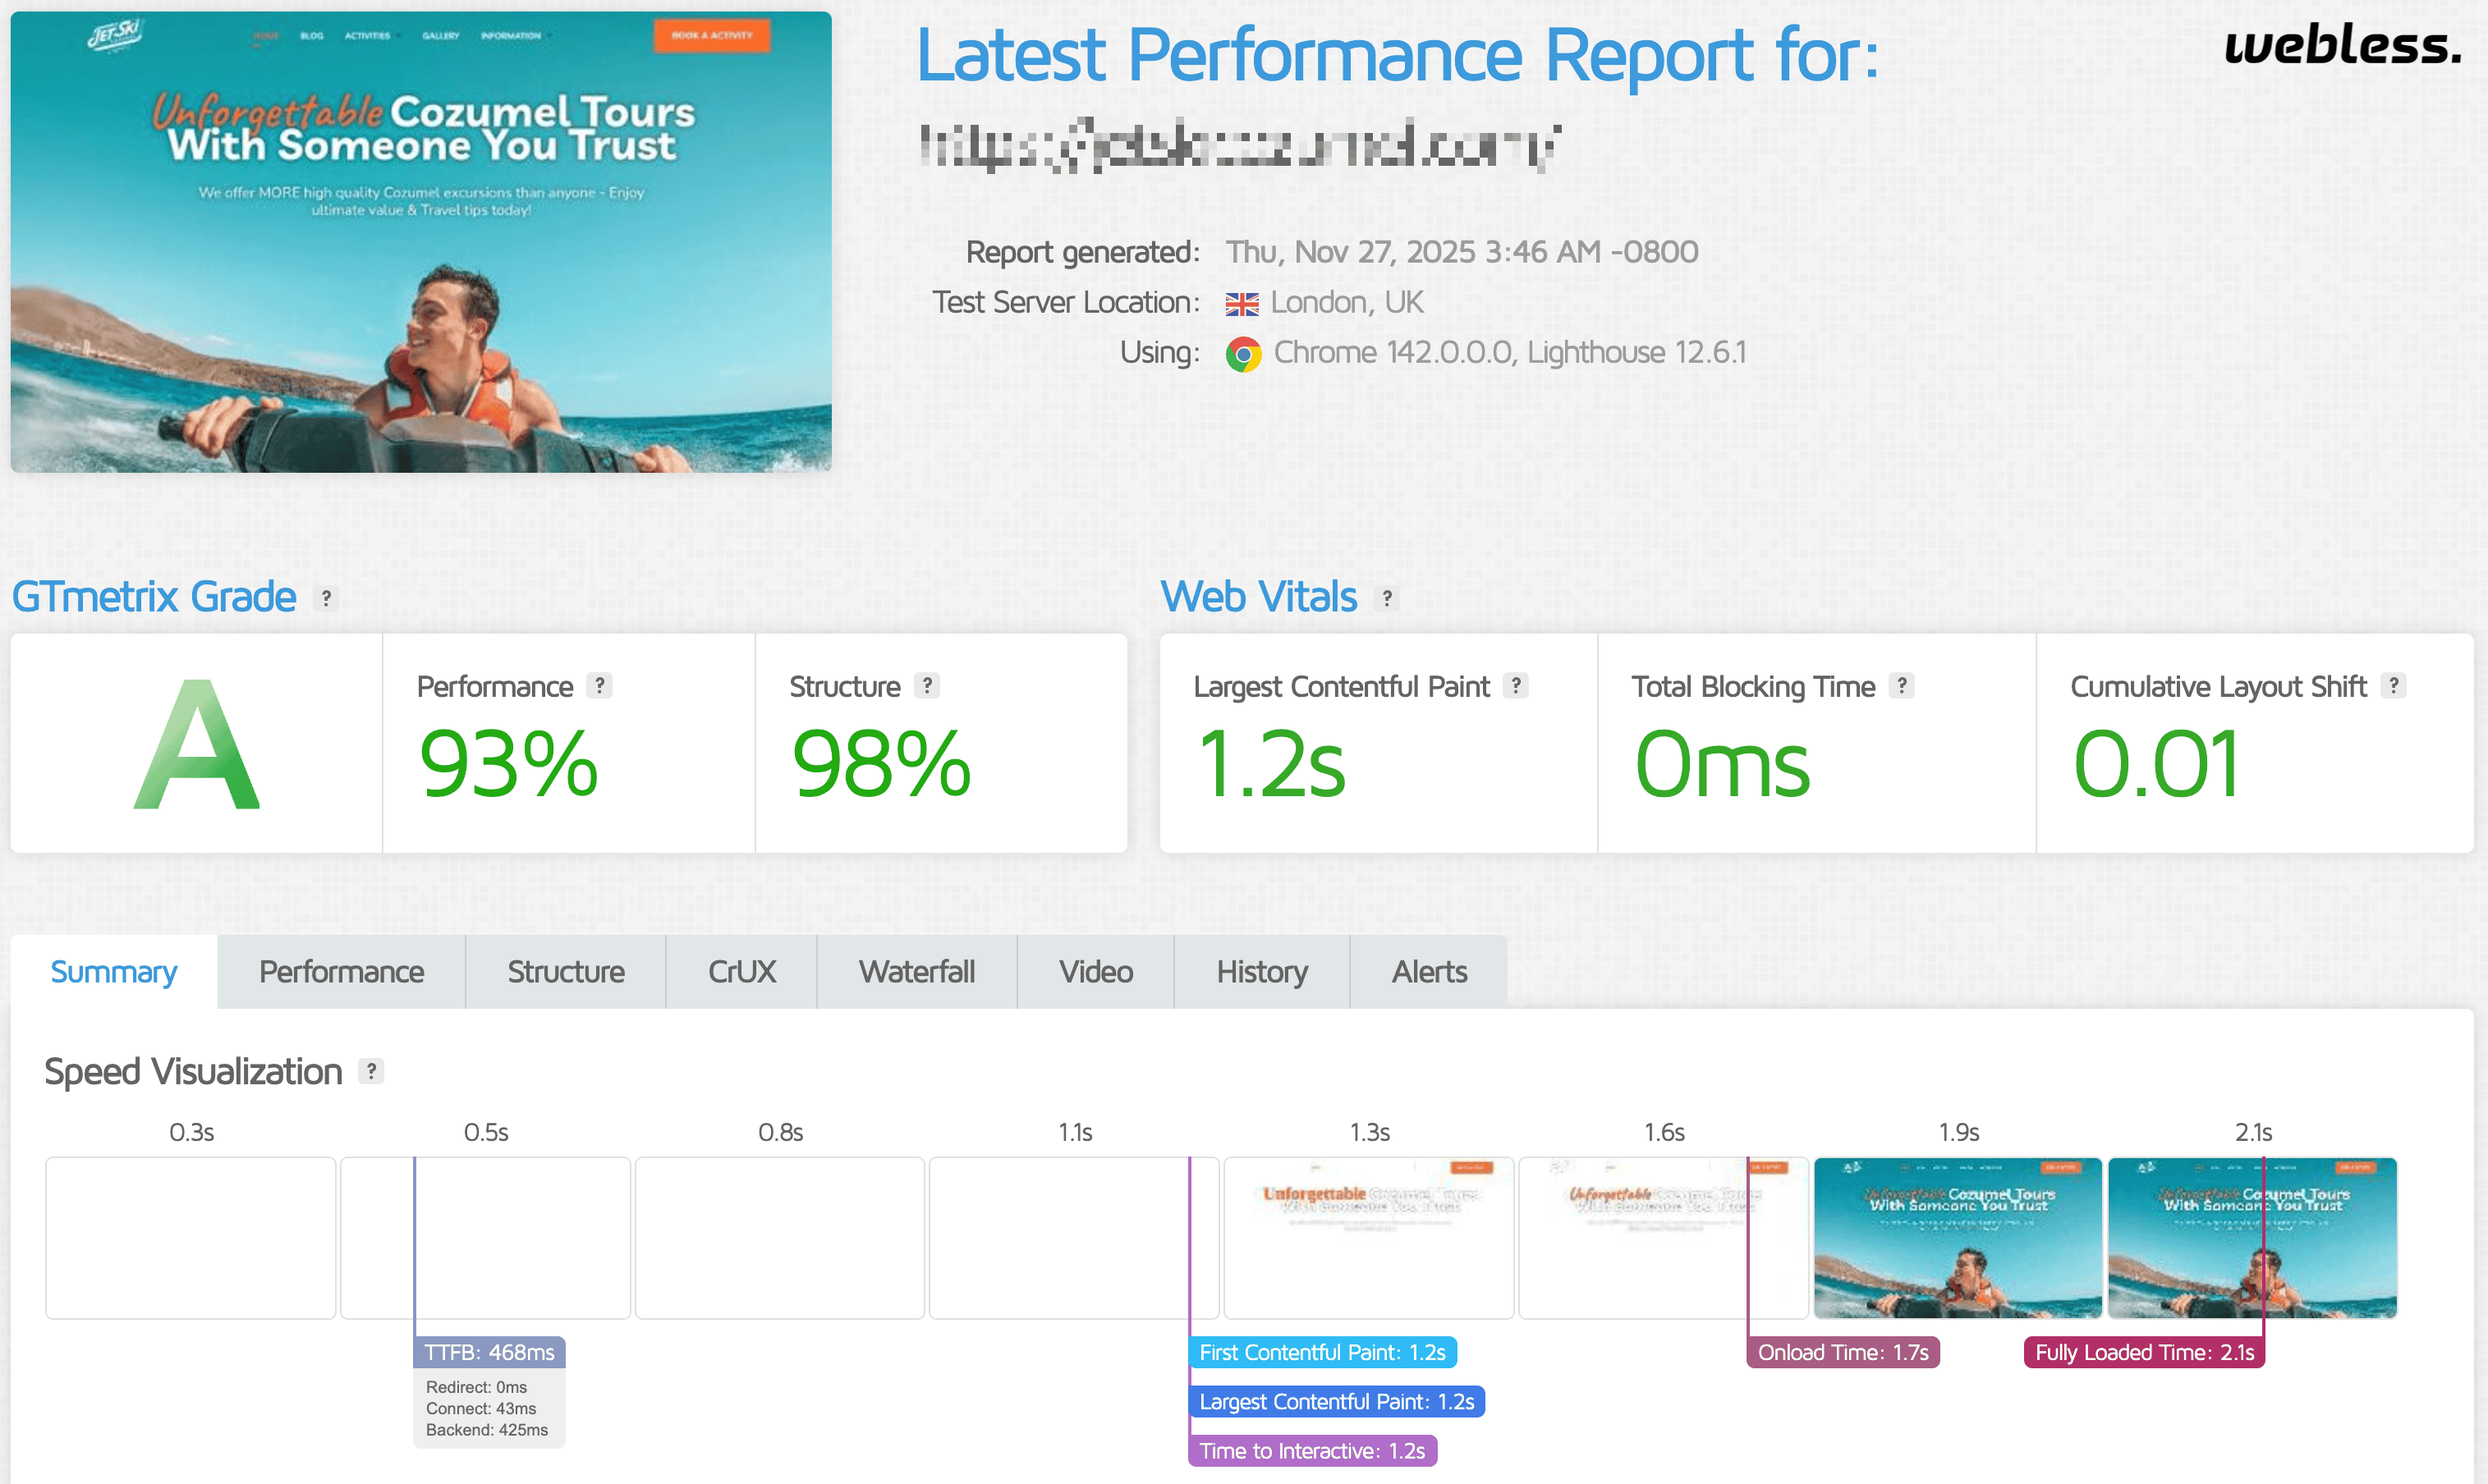
Task: Click the large website screenshot preview
Action: (x=421, y=241)
